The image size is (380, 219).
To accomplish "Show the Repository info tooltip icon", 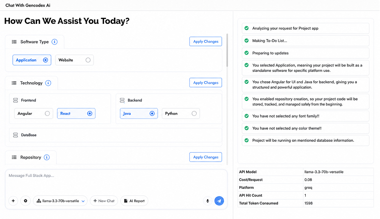I will click(x=47, y=158).
